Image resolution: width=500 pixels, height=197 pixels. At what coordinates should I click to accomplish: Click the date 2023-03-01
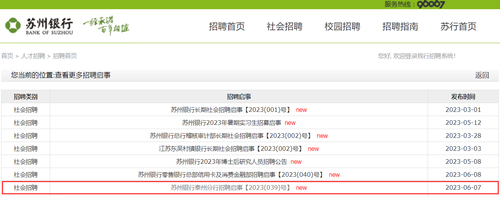coord(463,110)
